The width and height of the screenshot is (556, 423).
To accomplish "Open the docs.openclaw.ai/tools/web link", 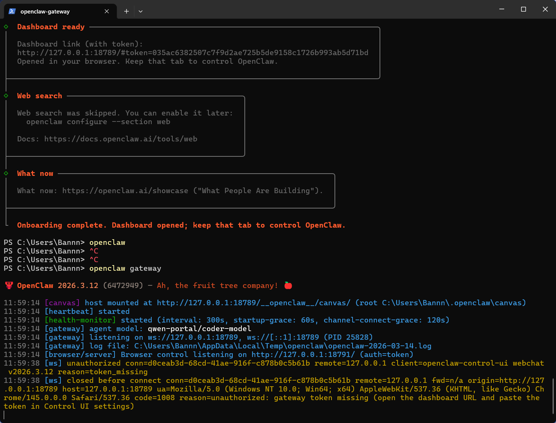I will tap(121, 139).
